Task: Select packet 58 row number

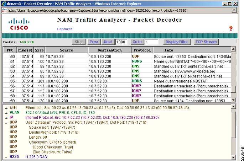Action: point(12,96)
